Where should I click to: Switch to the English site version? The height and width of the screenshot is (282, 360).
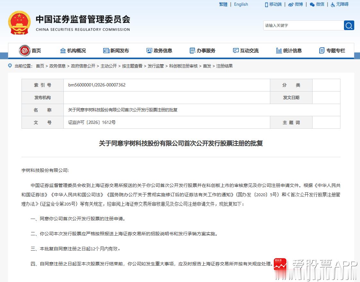[241, 4]
